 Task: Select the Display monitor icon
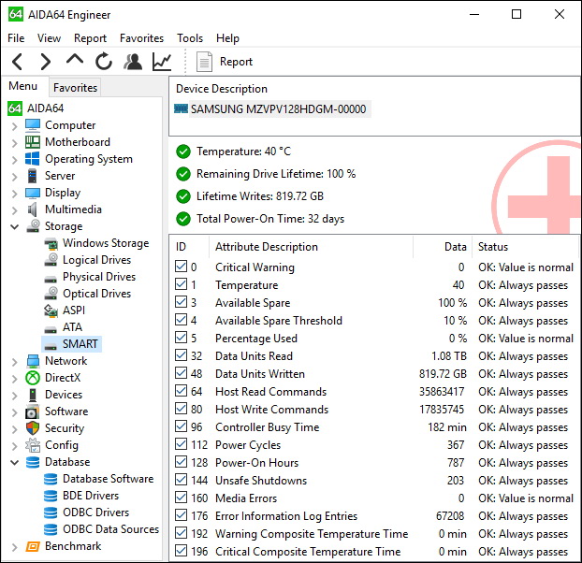[33, 193]
